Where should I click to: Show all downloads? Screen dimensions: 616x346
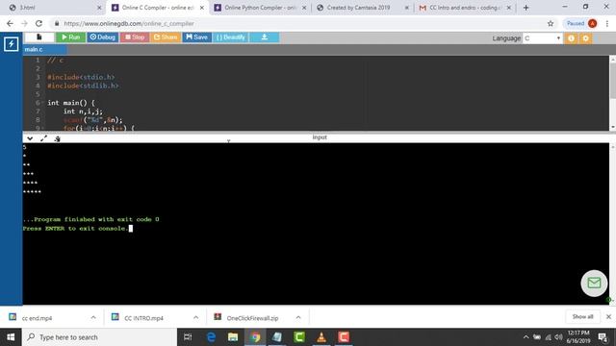(582, 316)
